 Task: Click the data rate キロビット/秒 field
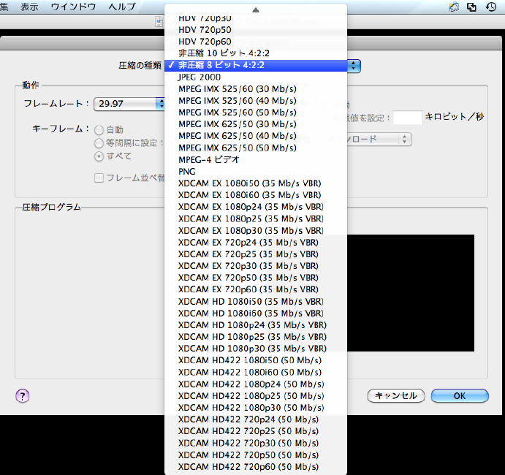408,117
